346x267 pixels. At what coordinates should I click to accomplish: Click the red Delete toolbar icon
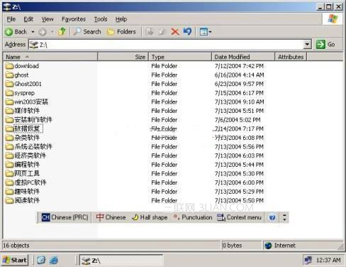point(175,31)
